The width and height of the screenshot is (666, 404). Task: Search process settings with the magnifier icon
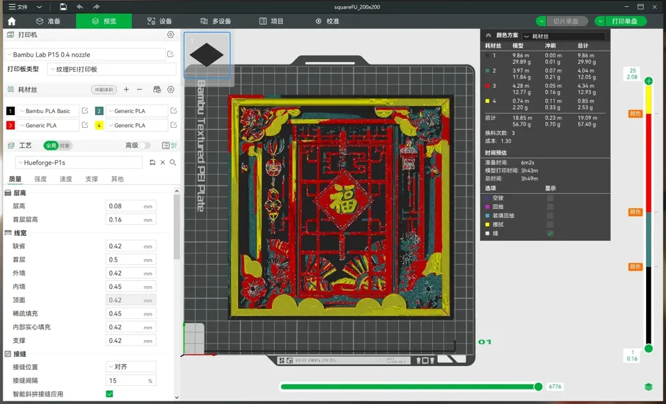pyautogui.click(x=173, y=162)
